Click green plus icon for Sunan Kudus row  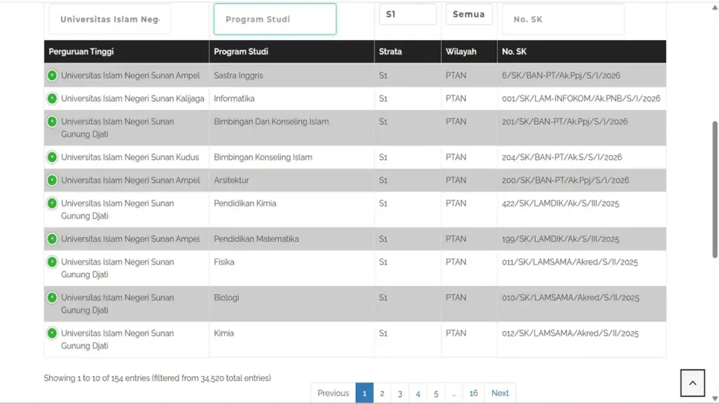52,158
